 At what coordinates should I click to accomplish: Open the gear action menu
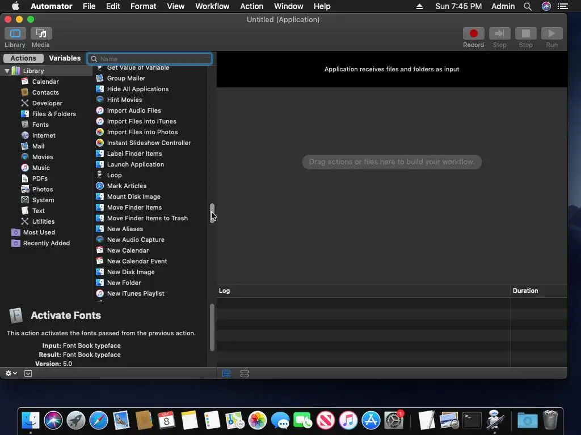point(11,373)
